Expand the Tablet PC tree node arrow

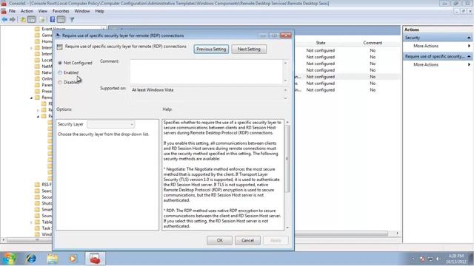[x=31, y=222]
